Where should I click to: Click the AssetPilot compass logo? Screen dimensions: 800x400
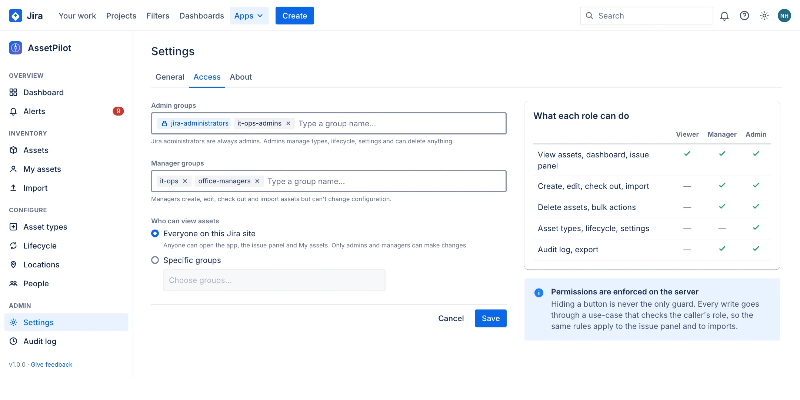pyautogui.click(x=16, y=48)
